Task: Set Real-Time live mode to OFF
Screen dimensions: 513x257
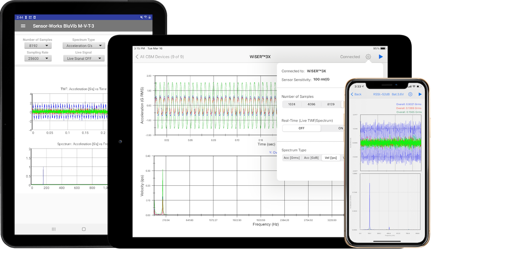Action: coord(301,128)
